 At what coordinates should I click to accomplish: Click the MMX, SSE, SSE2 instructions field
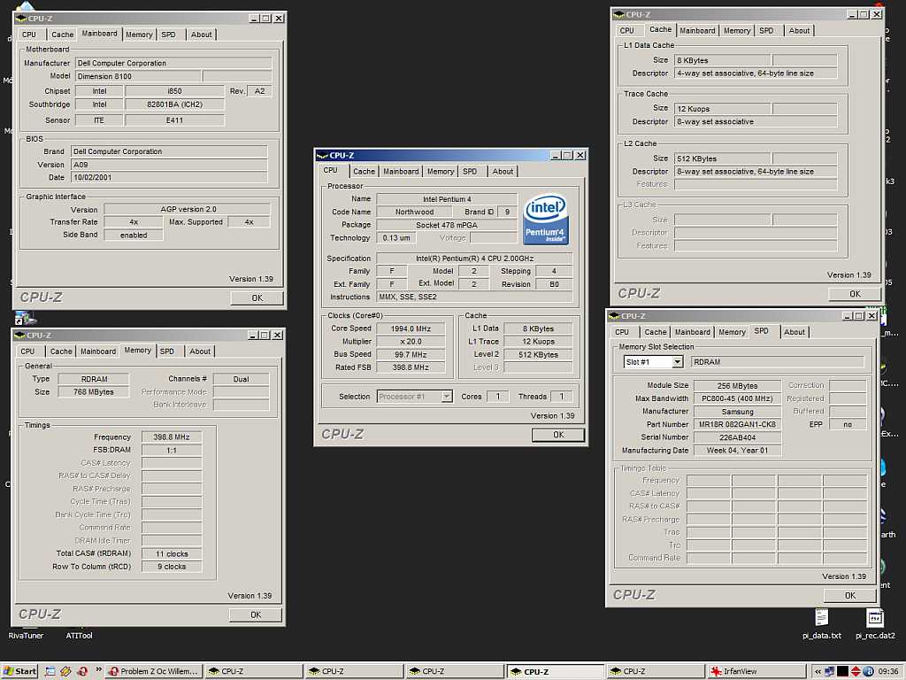[474, 297]
